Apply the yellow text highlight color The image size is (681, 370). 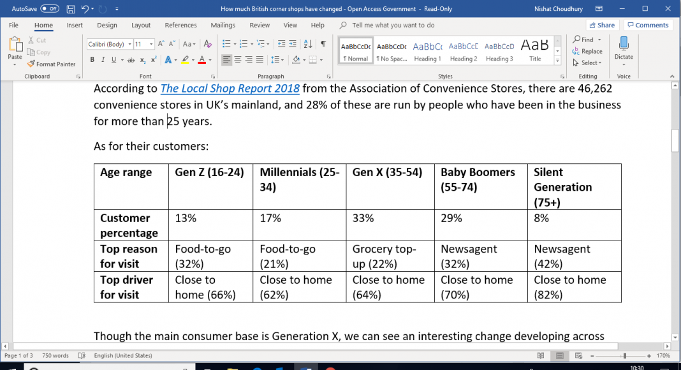pyautogui.click(x=185, y=60)
